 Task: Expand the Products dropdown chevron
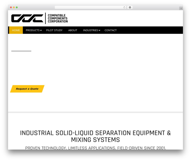[41, 30]
